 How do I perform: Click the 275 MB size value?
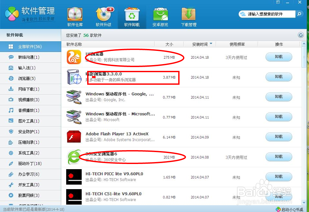(169, 57)
